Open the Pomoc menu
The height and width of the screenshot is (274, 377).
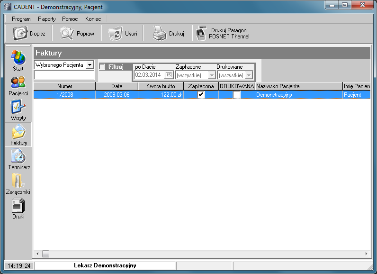pos(70,19)
